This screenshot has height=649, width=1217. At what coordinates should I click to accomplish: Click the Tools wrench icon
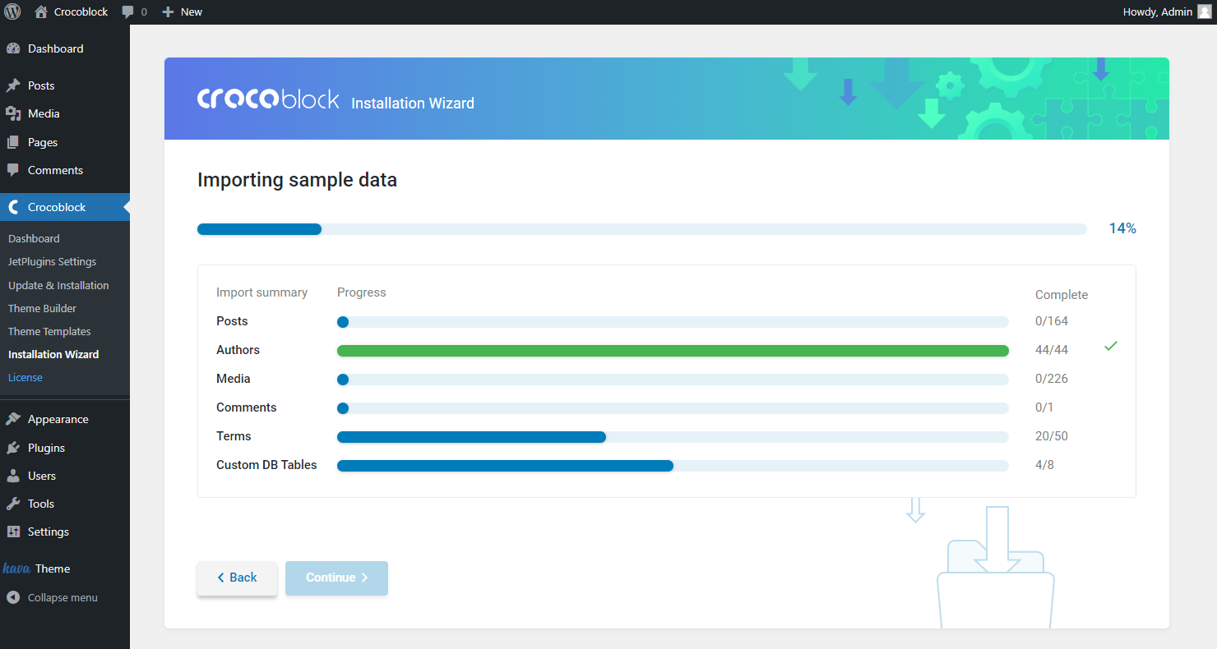point(13,504)
